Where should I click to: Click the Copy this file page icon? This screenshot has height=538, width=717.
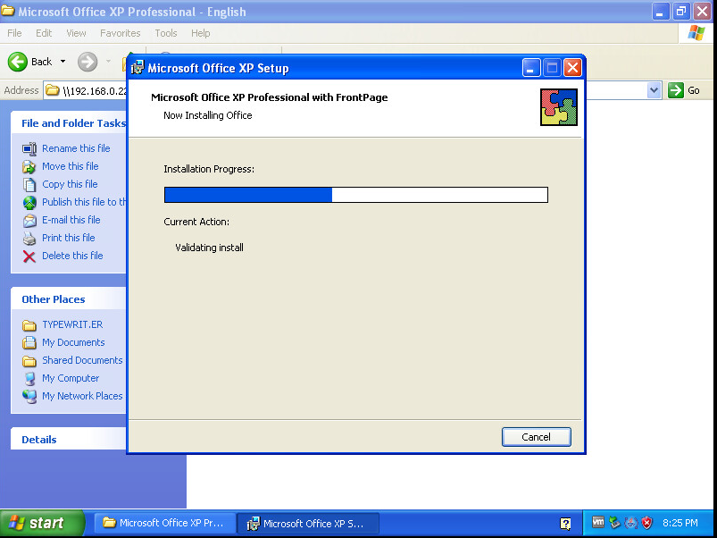(x=29, y=184)
